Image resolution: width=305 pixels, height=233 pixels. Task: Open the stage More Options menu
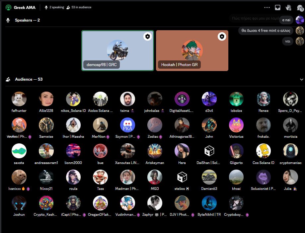point(267,7)
